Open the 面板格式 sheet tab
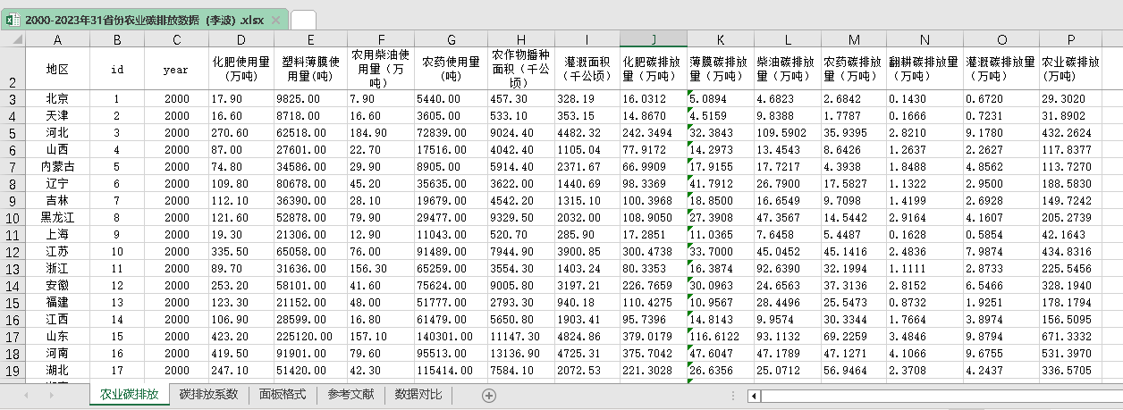1123x410 pixels. pos(283,394)
